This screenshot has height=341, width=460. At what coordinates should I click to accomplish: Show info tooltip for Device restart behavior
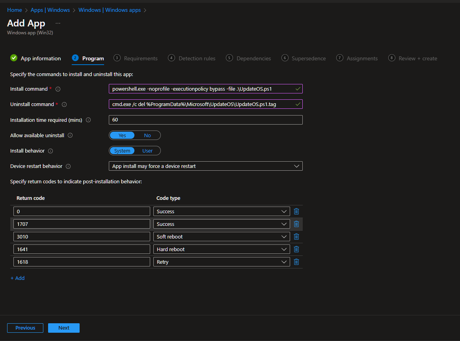pos(68,166)
